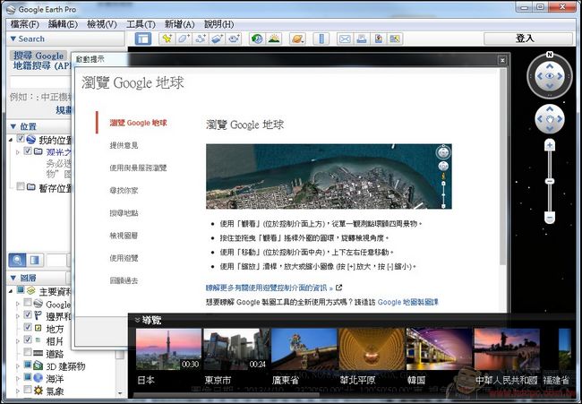Expand the 氣象 layer node
Image resolution: width=582 pixels, height=404 pixels.
pos(17,391)
